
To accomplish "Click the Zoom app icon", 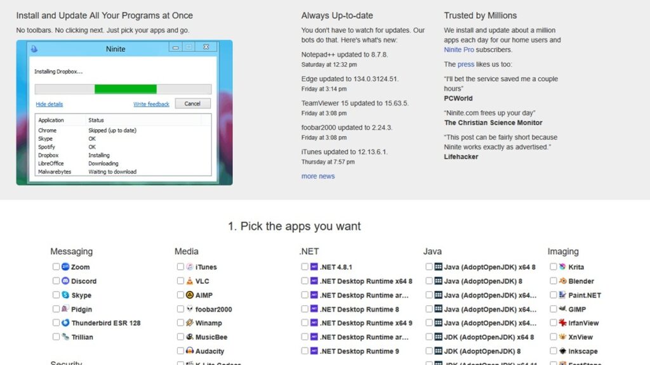I will [x=65, y=267].
